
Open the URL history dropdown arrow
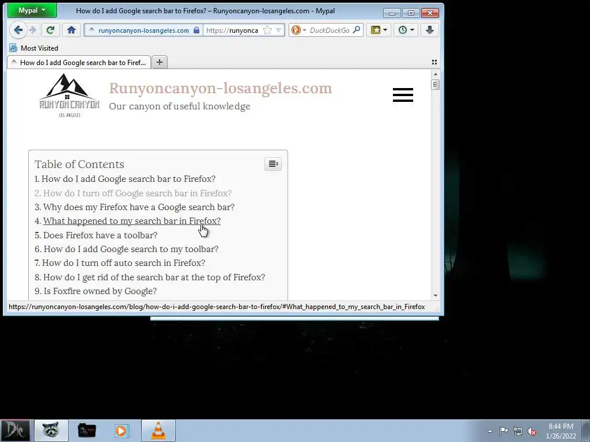278,30
